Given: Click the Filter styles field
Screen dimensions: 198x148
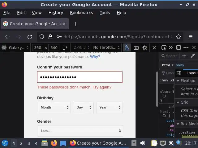Looking at the screenshot, I should [168, 73].
